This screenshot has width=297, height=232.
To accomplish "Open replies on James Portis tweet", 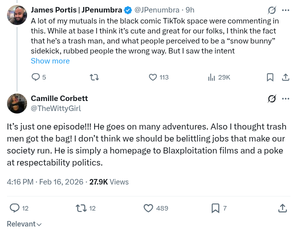I will (x=39, y=77).
